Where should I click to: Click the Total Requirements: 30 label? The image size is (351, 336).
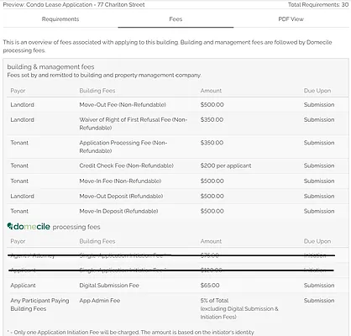pos(318,5)
